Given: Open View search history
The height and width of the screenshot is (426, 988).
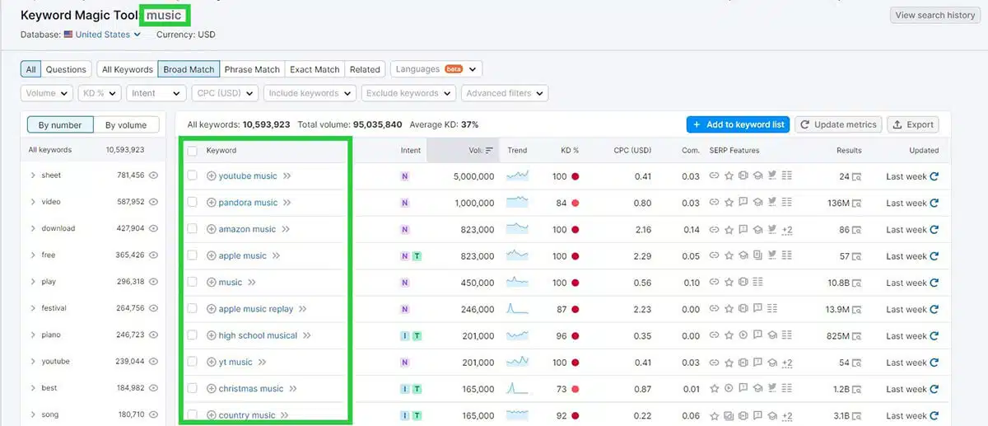Looking at the screenshot, I should (x=934, y=15).
